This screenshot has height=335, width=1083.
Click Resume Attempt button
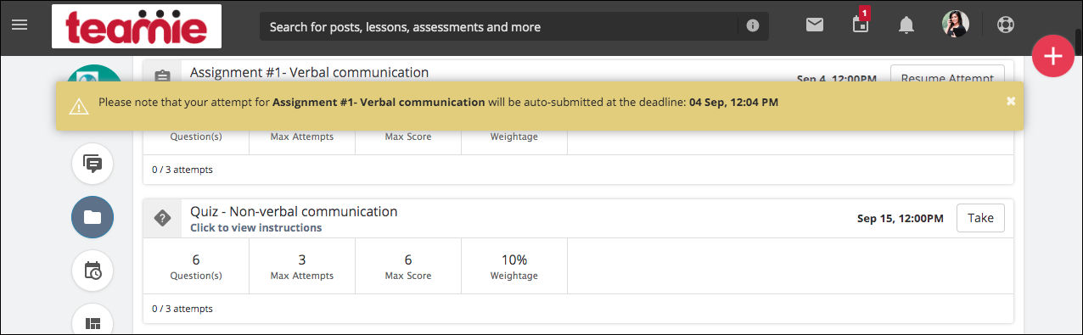[947, 75]
